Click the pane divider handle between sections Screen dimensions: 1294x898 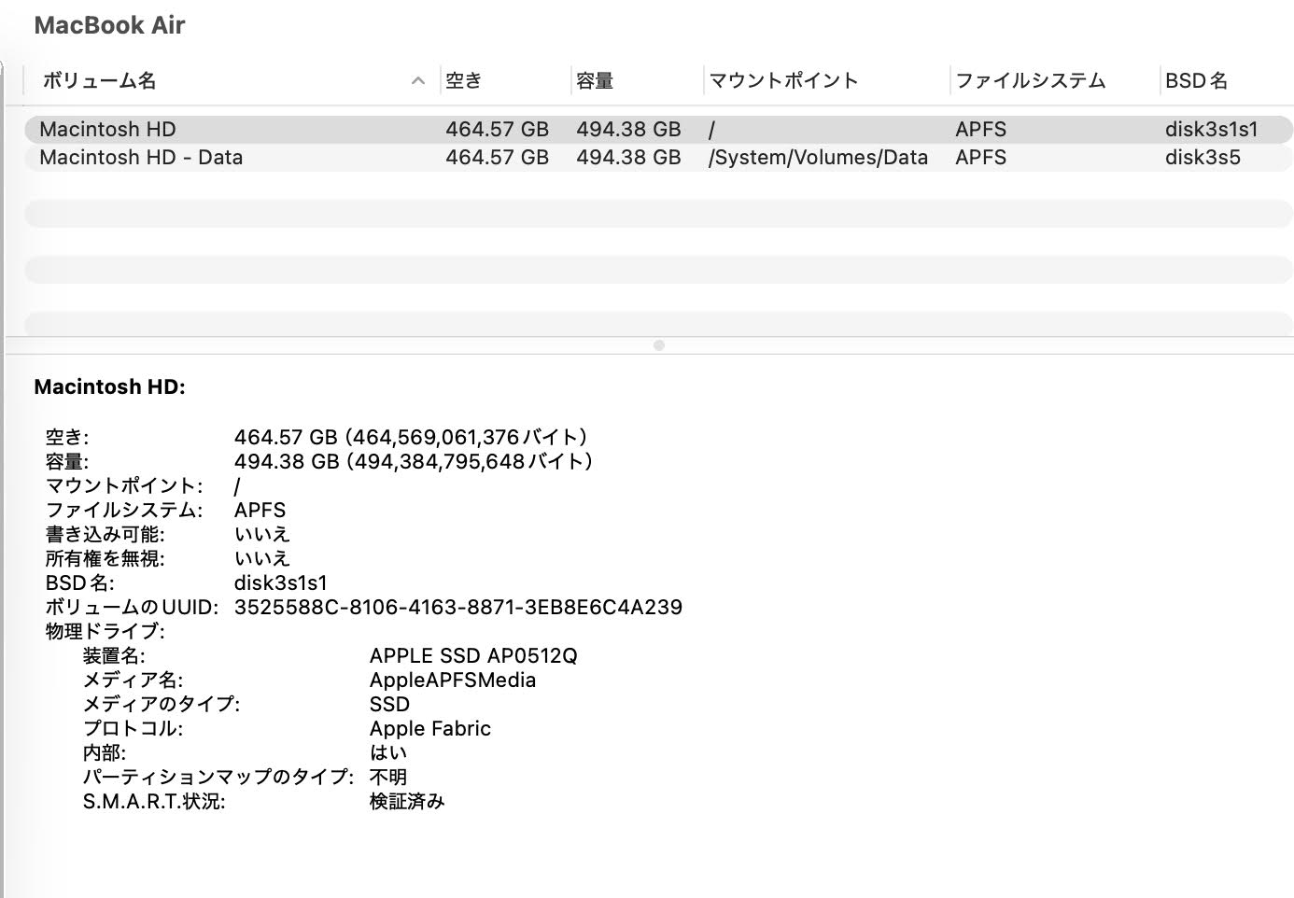[660, 344]
